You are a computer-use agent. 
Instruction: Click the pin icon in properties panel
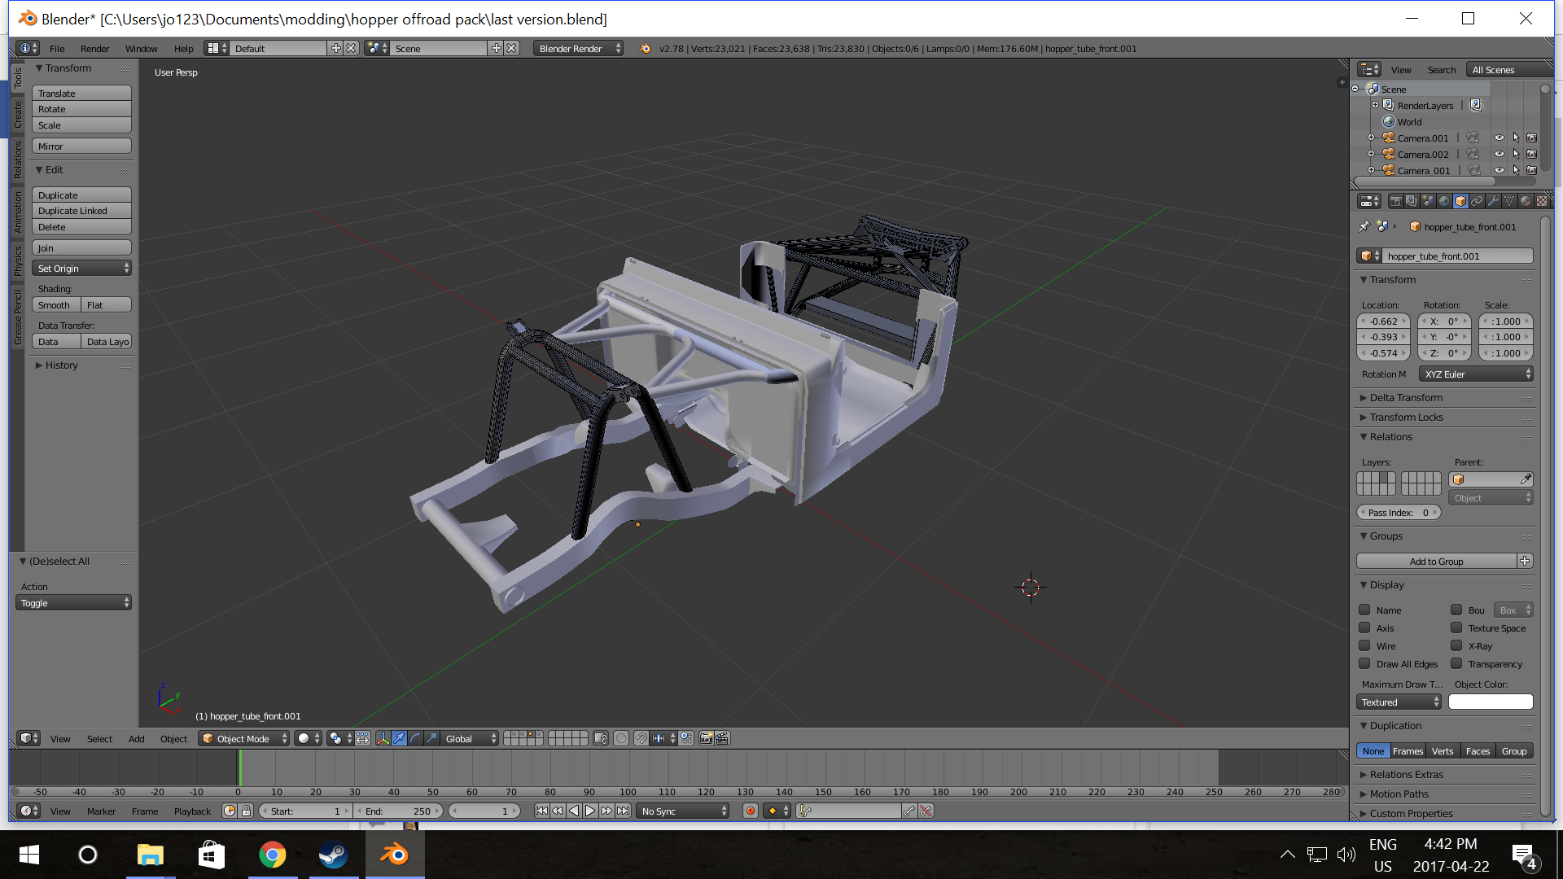click(1364, 227)
